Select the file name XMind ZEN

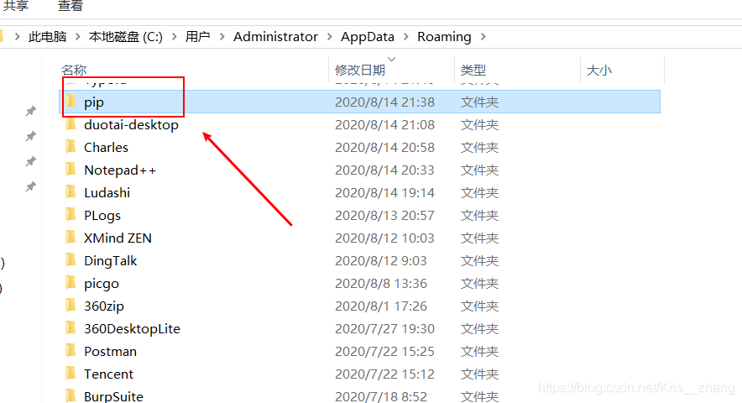(x=118, y=238)
